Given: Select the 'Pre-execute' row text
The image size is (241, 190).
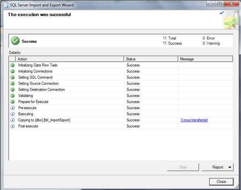Looking at the screenshot, I should pos(27,108).
